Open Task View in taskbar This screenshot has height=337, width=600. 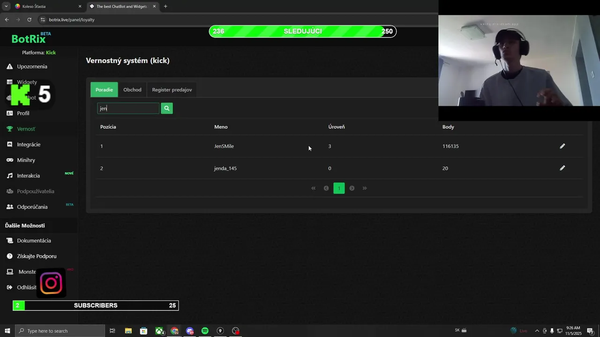click(x=112, y=331)
